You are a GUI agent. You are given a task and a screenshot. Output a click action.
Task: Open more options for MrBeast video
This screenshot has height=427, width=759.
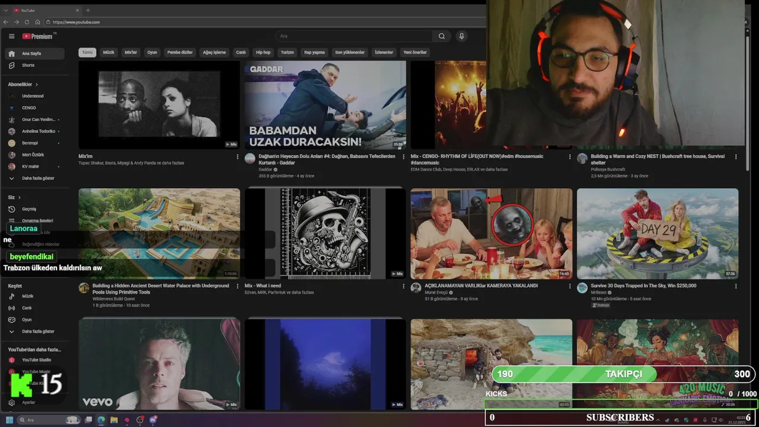click(x=736, y=286)
